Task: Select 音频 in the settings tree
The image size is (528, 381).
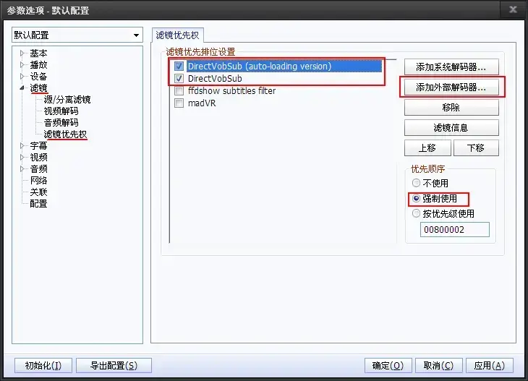Action: click(38, 168)
